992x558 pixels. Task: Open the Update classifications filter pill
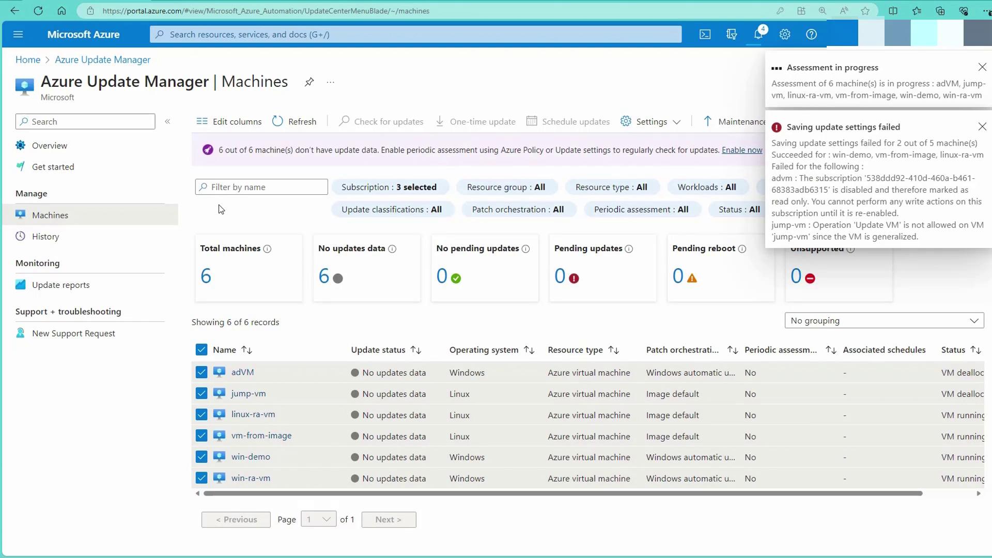pos(392,209)
